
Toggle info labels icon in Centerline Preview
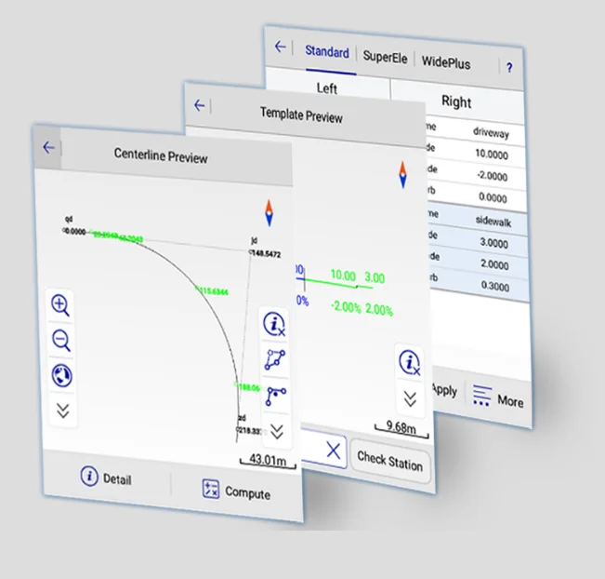click(x=274, y=324)
